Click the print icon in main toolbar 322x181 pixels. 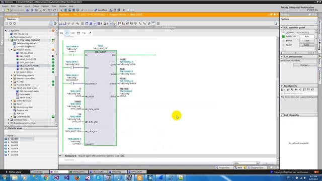(27, 10)
